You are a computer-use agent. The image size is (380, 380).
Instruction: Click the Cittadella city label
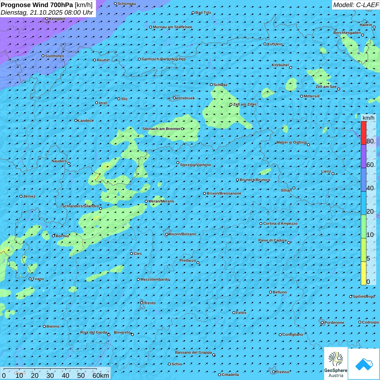click(230, 375)
